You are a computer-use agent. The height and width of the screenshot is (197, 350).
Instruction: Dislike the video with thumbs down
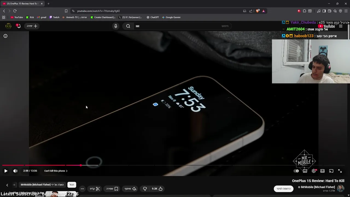(x=145, y=189)
